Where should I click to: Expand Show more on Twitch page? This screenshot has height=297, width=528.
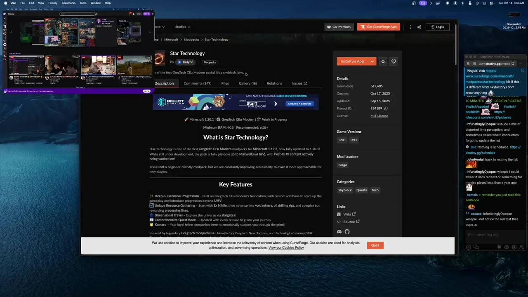pos(80,87)
